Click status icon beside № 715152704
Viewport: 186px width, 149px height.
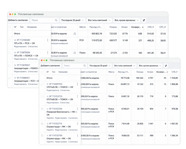pos(48,109)
